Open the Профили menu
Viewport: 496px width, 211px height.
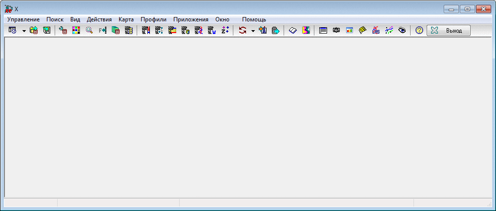point(153,19)
